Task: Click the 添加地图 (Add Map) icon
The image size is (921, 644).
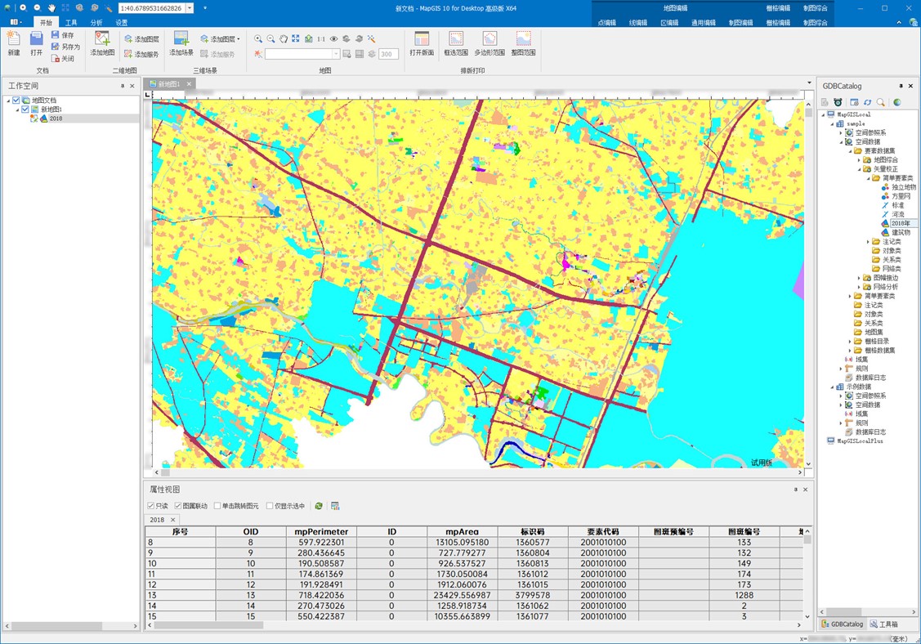Action: (x=102, y=39)
